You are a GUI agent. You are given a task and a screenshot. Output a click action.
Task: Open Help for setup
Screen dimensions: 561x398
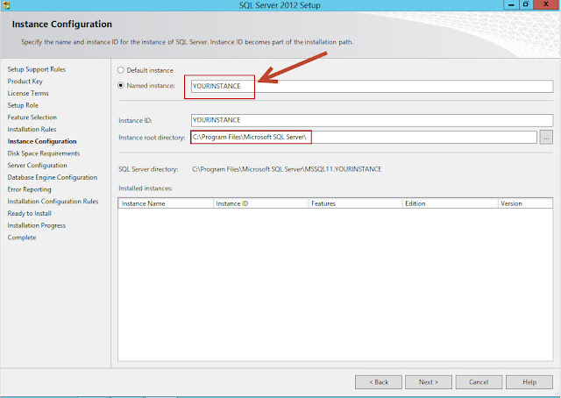pyautogui.click(x=529, y=382)
